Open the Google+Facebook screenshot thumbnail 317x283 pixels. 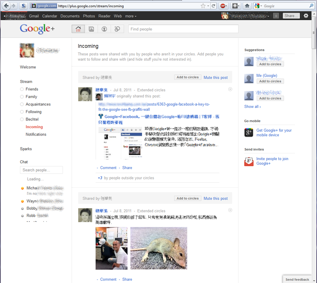tap(120, 143)
